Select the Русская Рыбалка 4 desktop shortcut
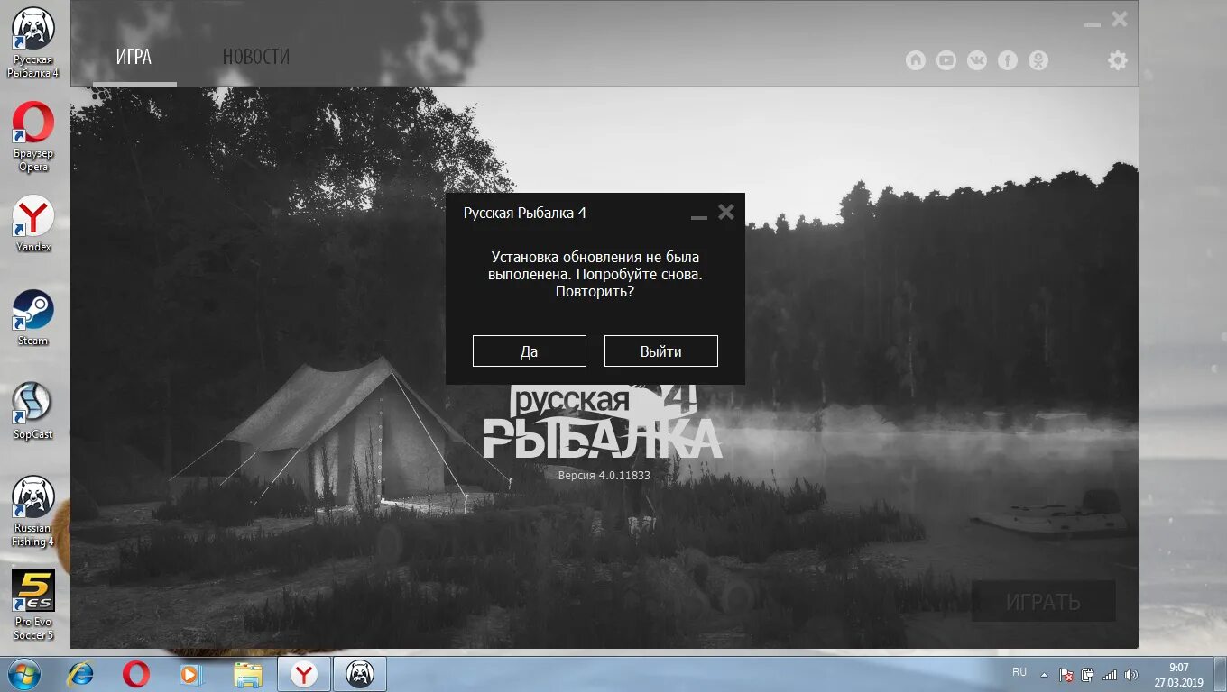Screen dimensions: 1227x692 click(33, 42)
